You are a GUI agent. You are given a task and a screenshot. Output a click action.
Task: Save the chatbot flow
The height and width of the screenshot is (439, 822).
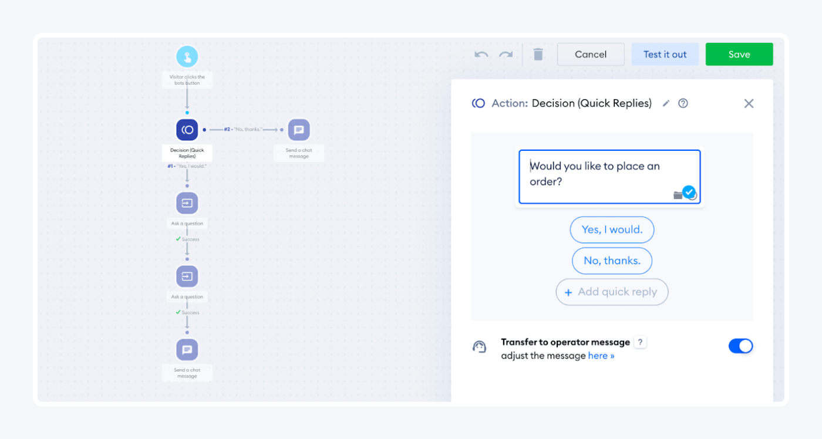click(x=739, y=54)
